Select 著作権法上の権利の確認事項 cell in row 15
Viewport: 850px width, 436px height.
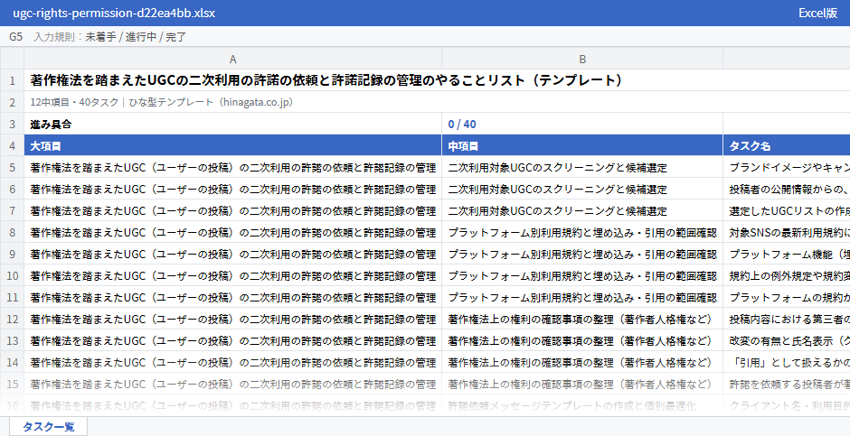pos(582,384)
